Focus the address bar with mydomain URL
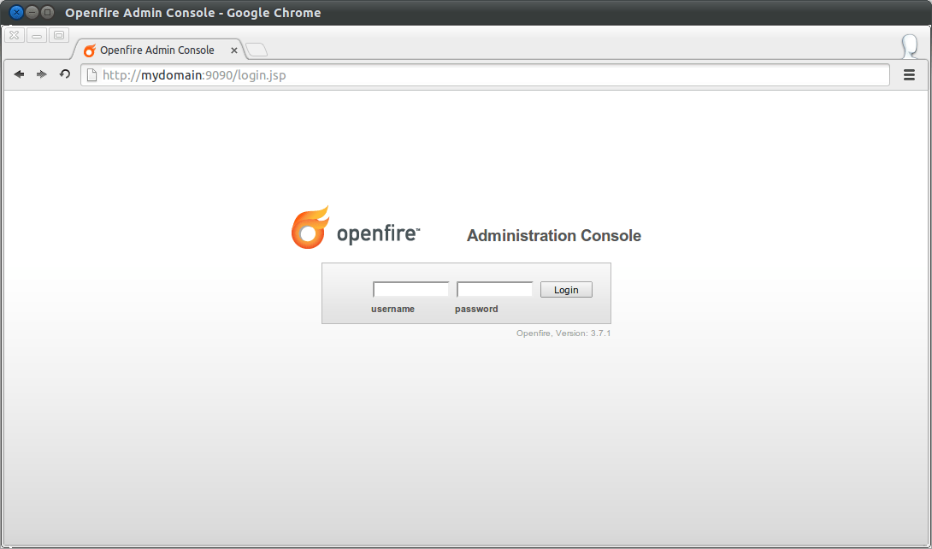 click(485, 75)
